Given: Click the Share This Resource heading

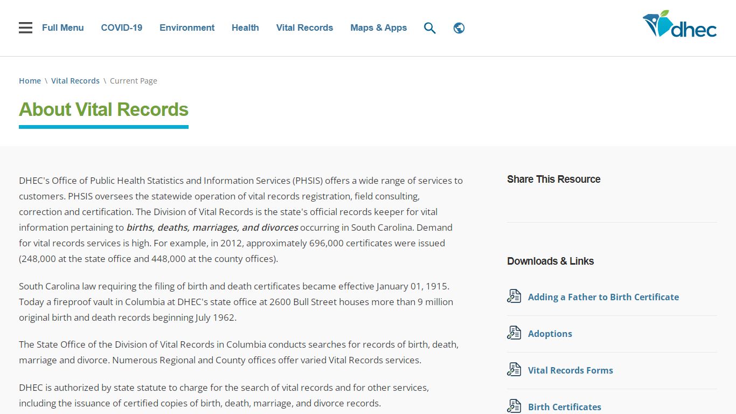Looking at the screenshot, I should [x=554, y=180].
